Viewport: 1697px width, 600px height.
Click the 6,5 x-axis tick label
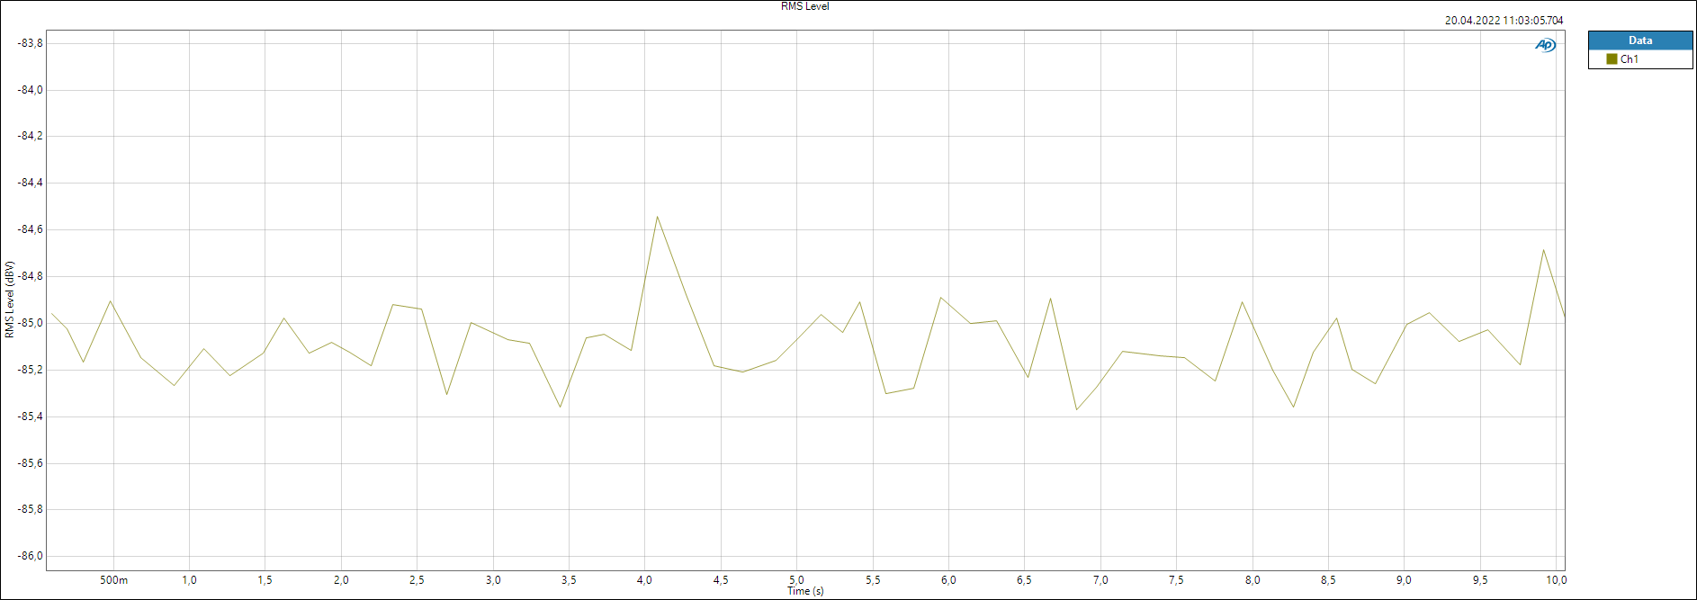1024,580
